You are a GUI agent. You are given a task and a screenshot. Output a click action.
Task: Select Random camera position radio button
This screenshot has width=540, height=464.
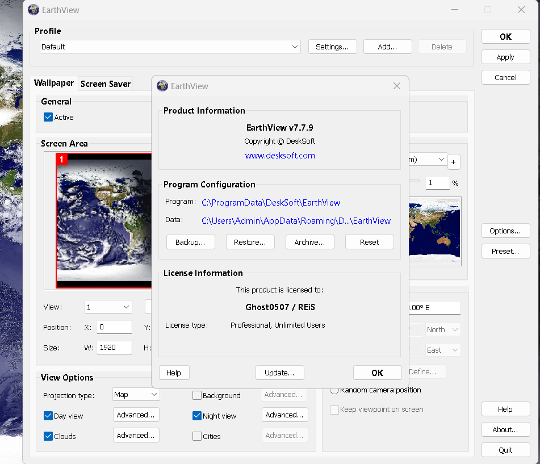334,390
